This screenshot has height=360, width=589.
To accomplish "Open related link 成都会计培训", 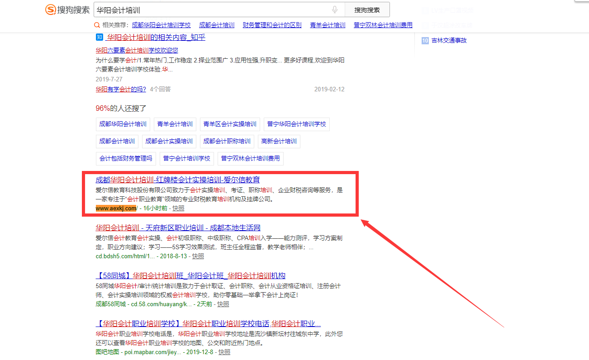I will pyautogui.click(x=217, y=25).
